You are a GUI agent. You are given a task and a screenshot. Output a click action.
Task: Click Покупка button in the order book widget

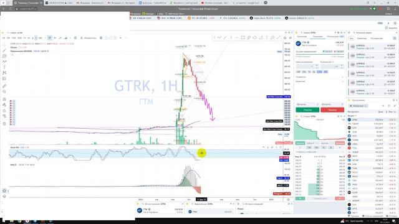coord(300,143)
